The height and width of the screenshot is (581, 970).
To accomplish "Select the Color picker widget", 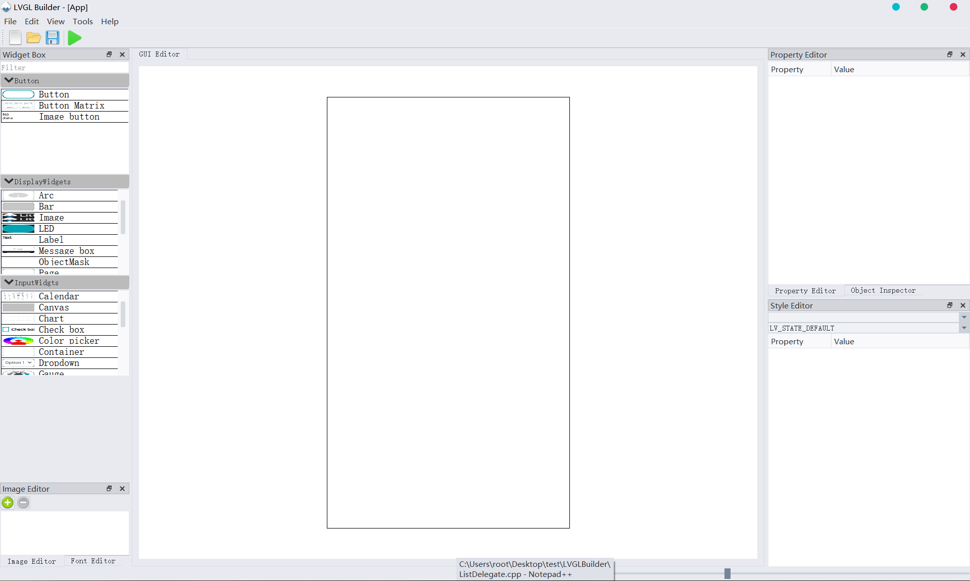I will click(x=69, y=341).
